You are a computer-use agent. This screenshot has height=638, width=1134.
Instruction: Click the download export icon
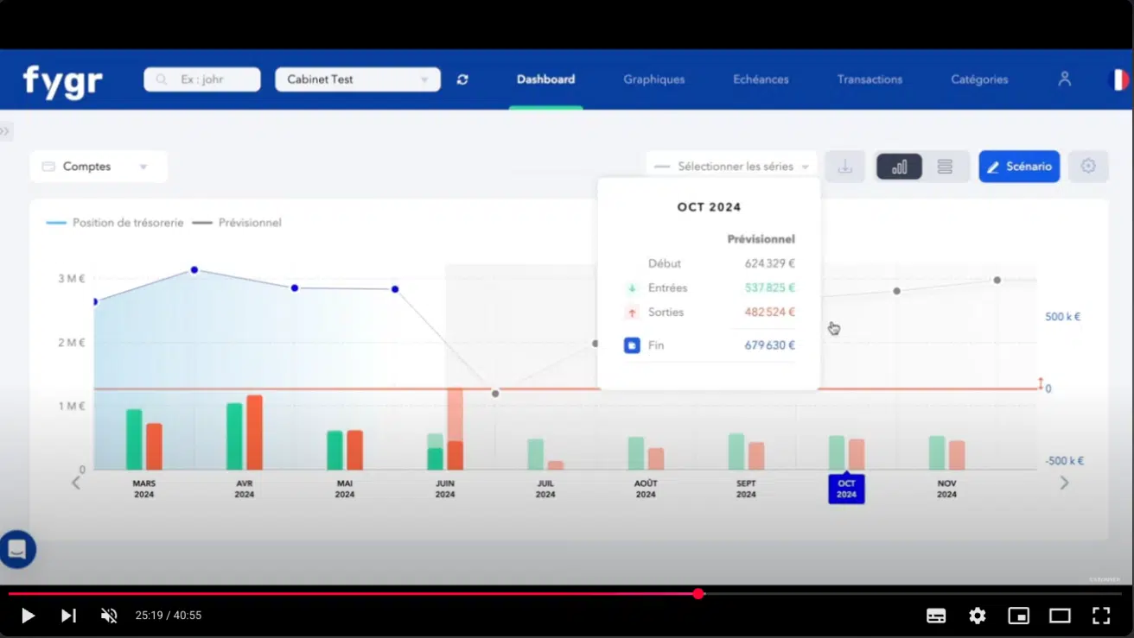[x=844, y=167]
